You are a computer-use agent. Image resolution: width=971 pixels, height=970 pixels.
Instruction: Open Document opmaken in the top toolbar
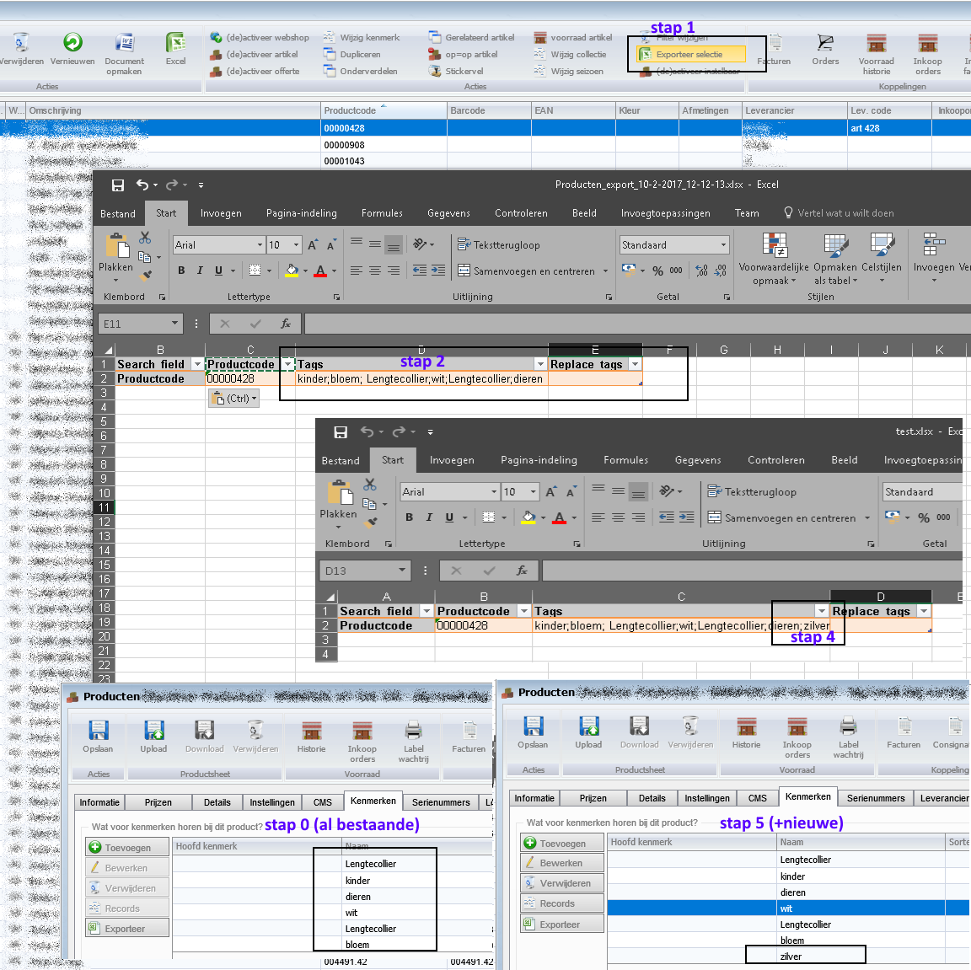coord(124,43)
